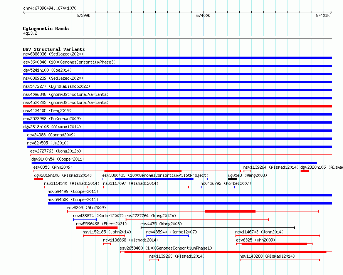
Task: Select the black esv4475 variant line
Action: [218, 228]
